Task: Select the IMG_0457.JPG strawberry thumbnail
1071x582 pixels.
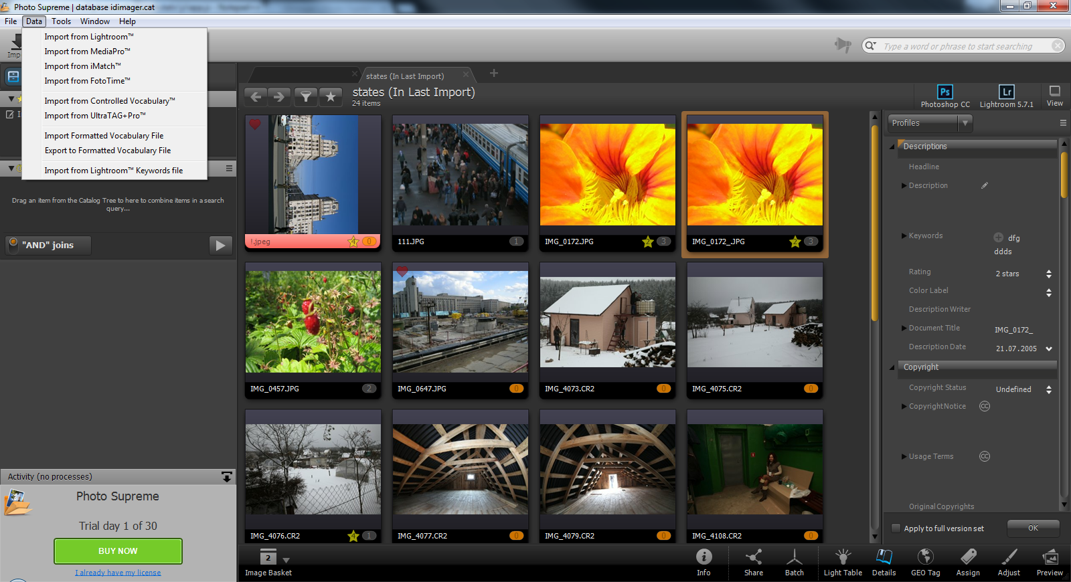Action: pyautogui.click(x=313, y=322)
